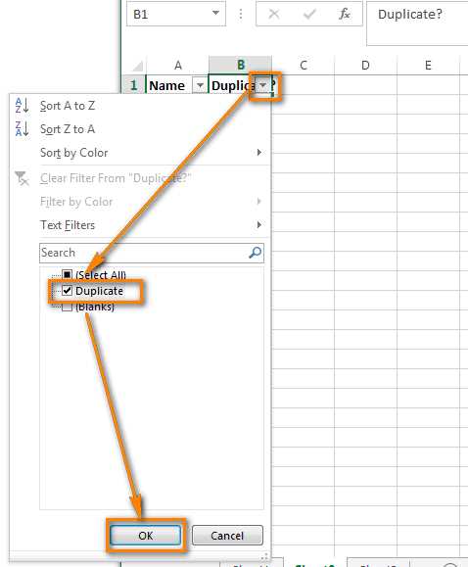Click the Select All corner triangle
The height and width of the screenshot is (567, 468).
point(137,66)
